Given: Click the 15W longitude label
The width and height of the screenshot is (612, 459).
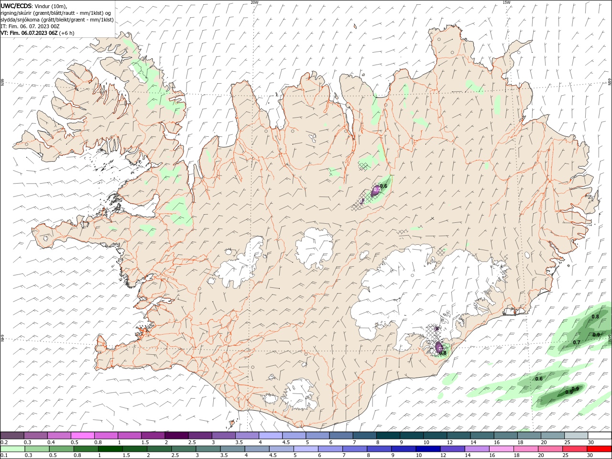Looking at the screenshot, I should click(507, 2).
